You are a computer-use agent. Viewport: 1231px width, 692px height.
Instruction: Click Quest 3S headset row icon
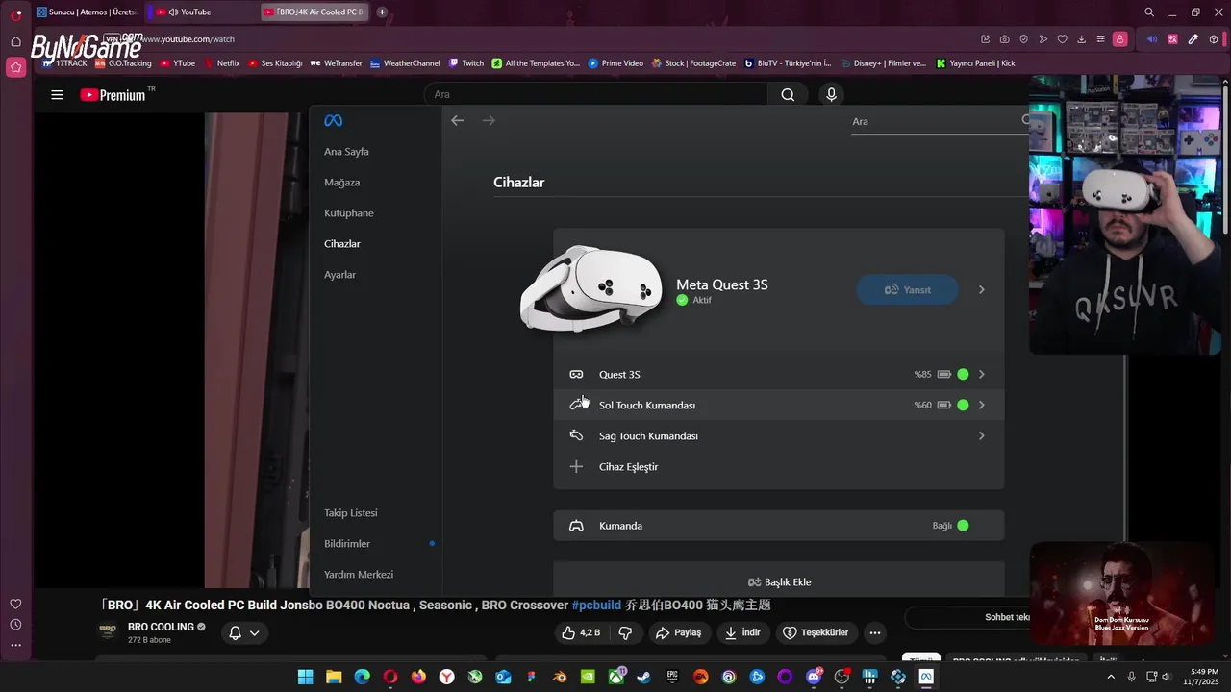pos(576,375)
